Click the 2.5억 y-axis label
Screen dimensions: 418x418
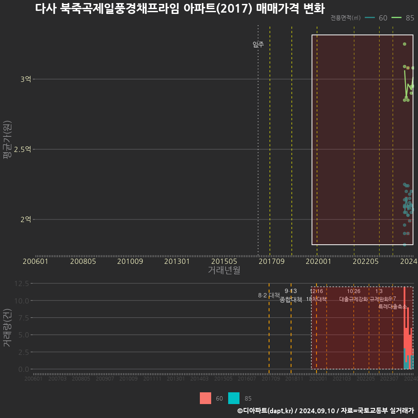tap(22, 149)
